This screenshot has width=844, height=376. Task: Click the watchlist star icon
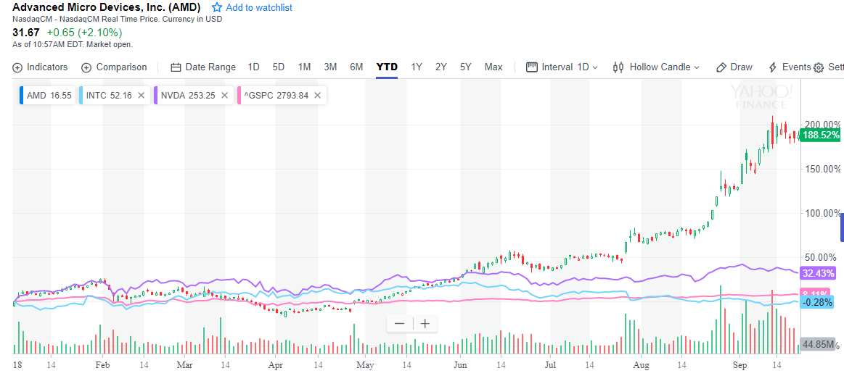[217, 7]
